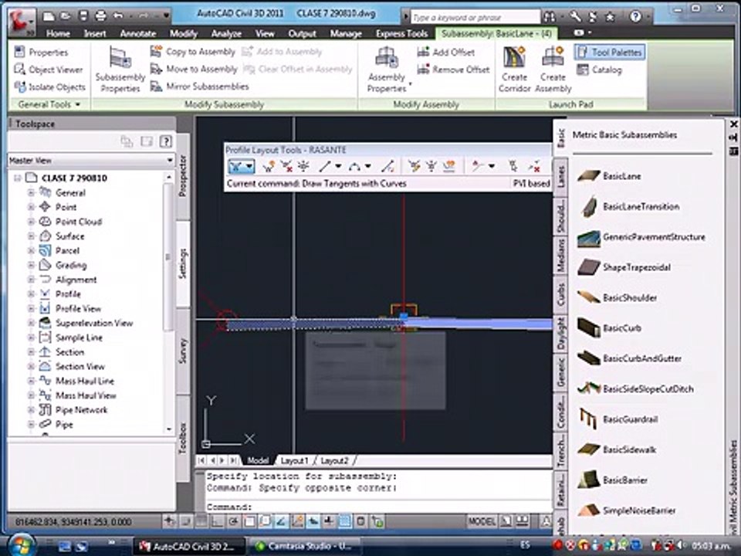Viewport: 741px width, 556px height.
Task: Choose GenericPavementStructure subassembly
Action: click(x=641, y=237)
